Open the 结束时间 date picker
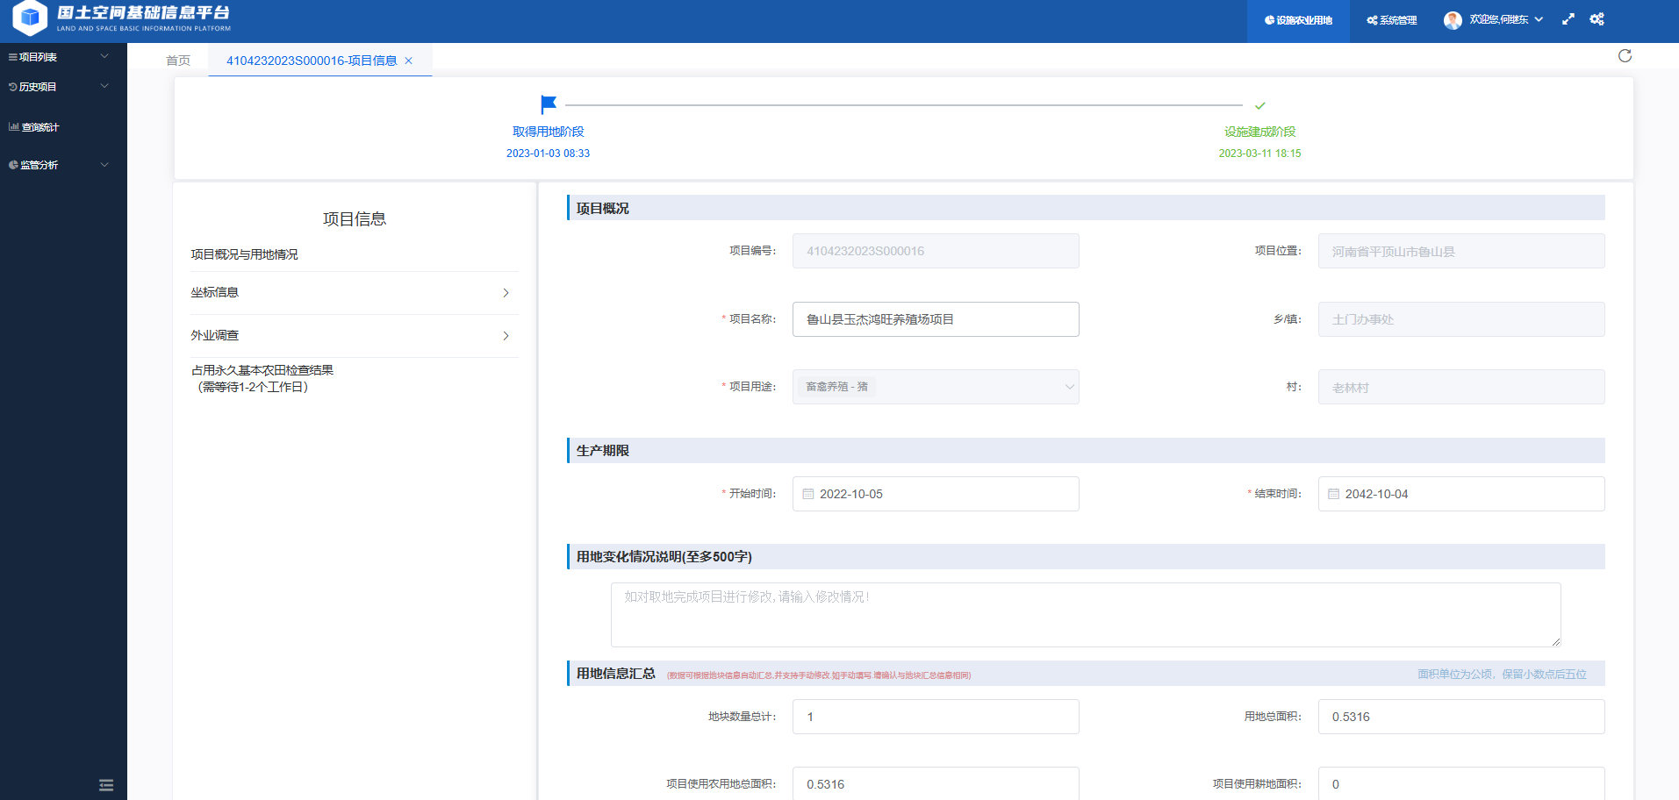This screenshot has width=1679, height=800. [1461, 494]
